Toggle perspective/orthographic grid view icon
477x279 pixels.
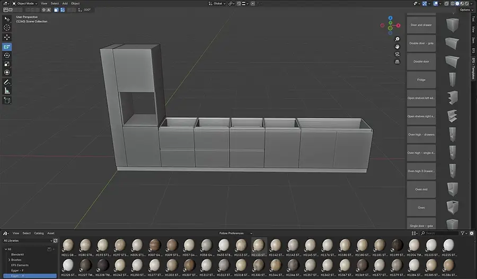click(x=397, y=61)
